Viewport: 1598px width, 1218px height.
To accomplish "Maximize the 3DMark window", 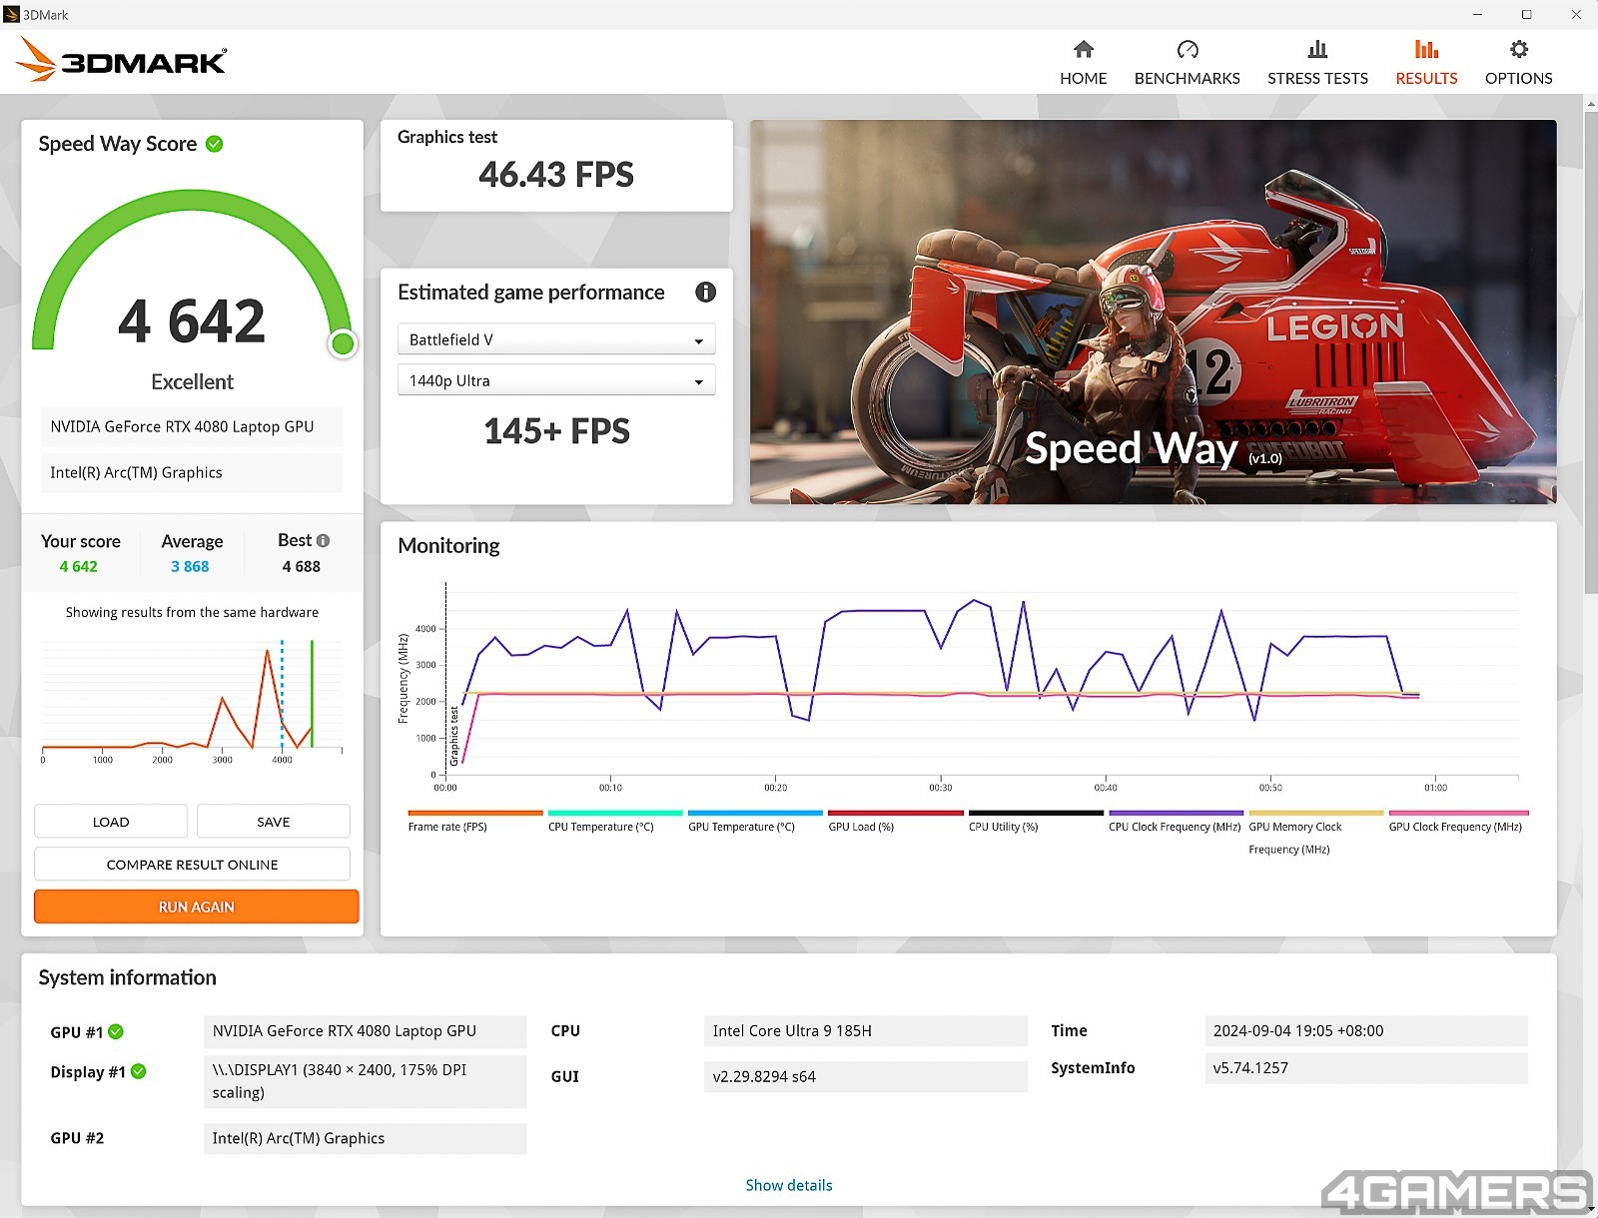I will (x=1526, y=14).
